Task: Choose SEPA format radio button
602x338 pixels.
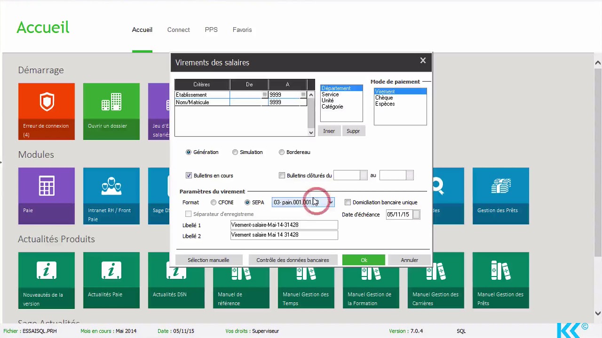Action: coord(247,202)
